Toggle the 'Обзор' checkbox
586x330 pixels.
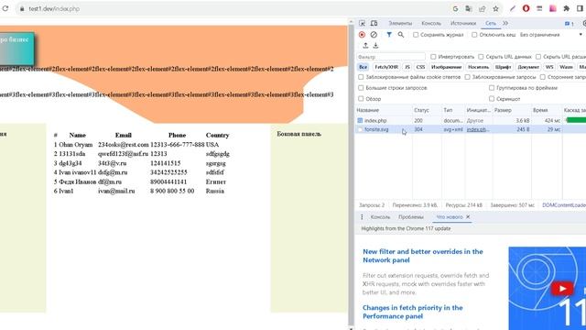click(x=361, y=99)
